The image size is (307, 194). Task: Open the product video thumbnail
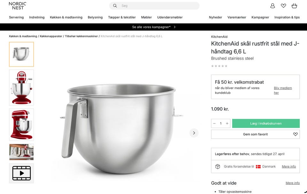(x=21, y=173)
